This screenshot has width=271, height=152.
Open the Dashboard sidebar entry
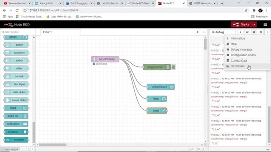[x=247, y=66]
